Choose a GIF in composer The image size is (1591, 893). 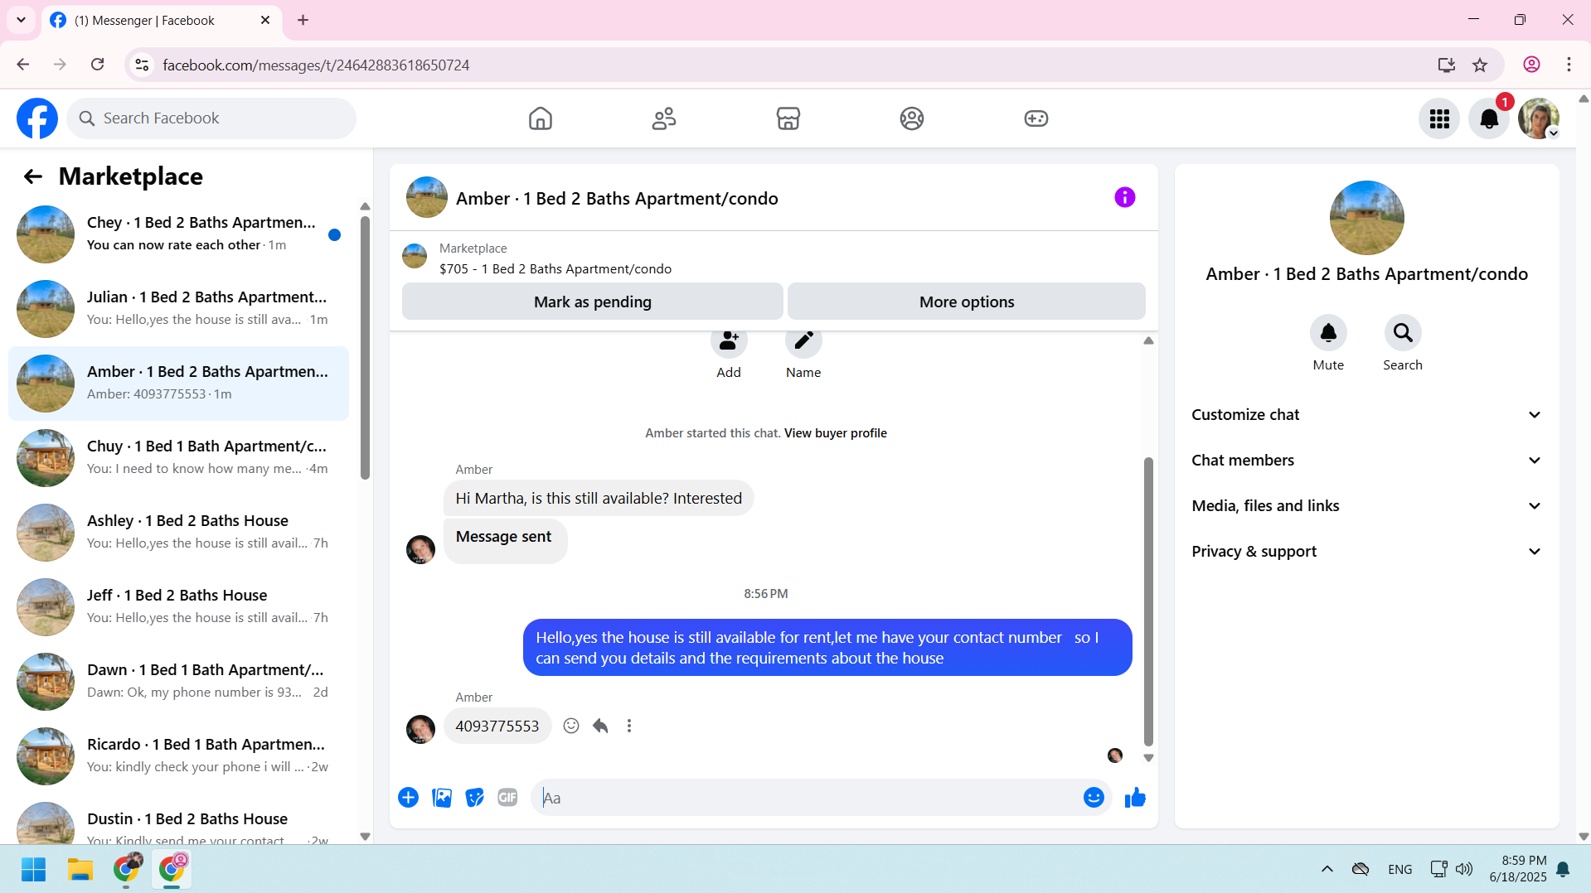pyautogui.click(x=507, y=798)
